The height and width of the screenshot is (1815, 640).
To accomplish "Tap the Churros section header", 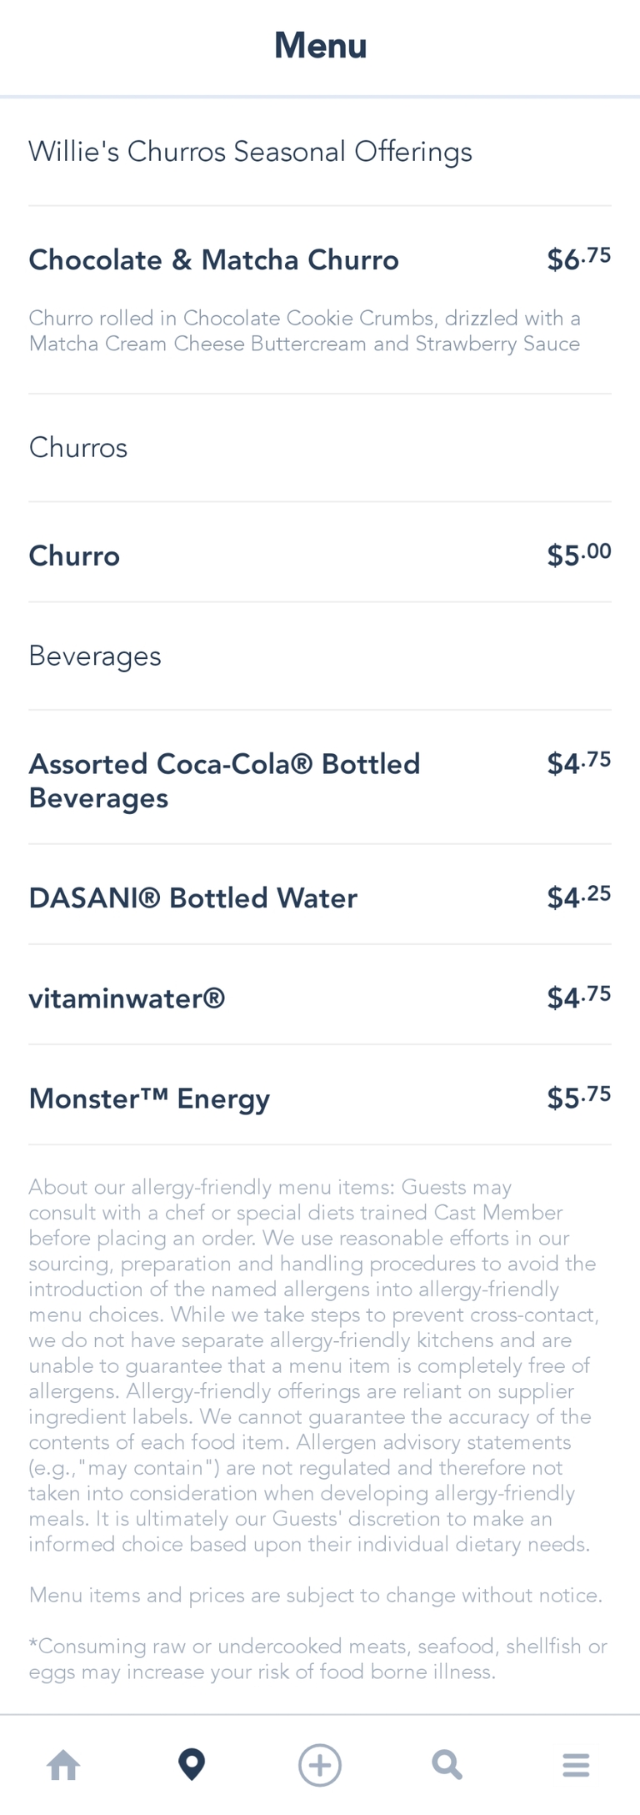I will pos(78,448).
